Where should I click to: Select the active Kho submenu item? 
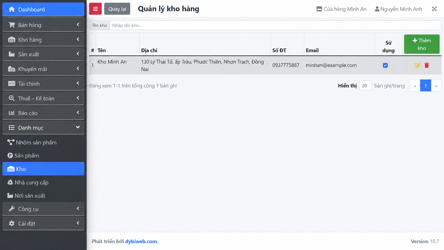[x=43, y=169]
